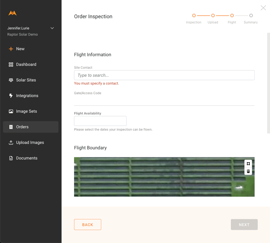Click the Solar Sites panel icon
Viewport: 270px width, 243px height.
11,80
